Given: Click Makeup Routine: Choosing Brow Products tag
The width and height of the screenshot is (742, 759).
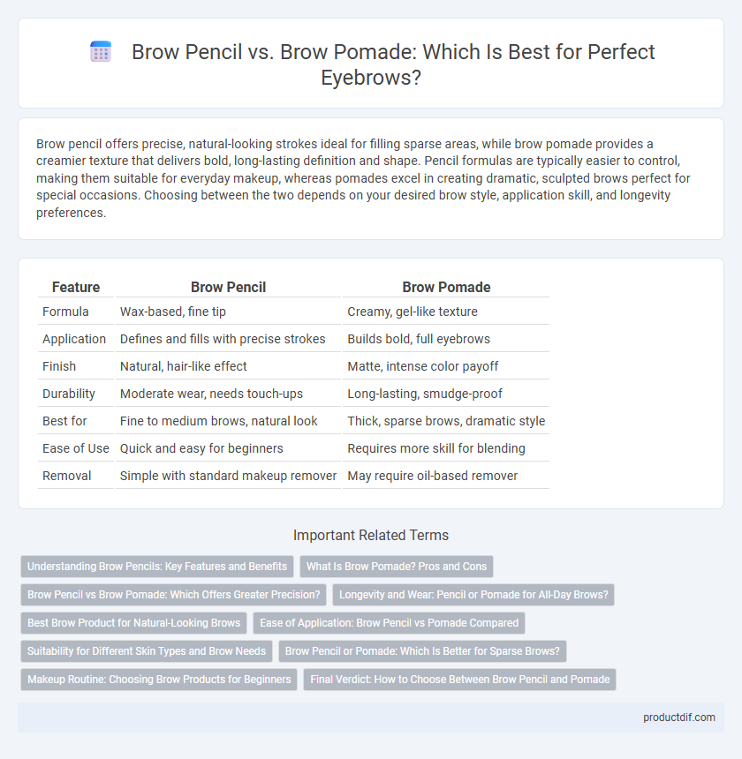Looking at the screenshot, I should click(159, 680).
